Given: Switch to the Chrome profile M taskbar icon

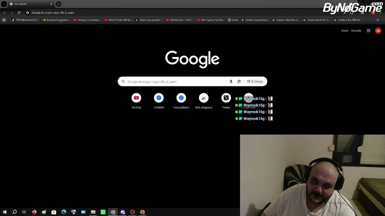Looking at the screenshot, I should (143, 212).
